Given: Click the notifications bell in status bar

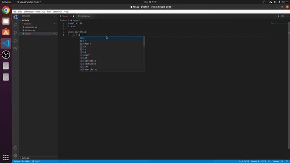Looking at the screenshot, I should click(x=287, y=161).
